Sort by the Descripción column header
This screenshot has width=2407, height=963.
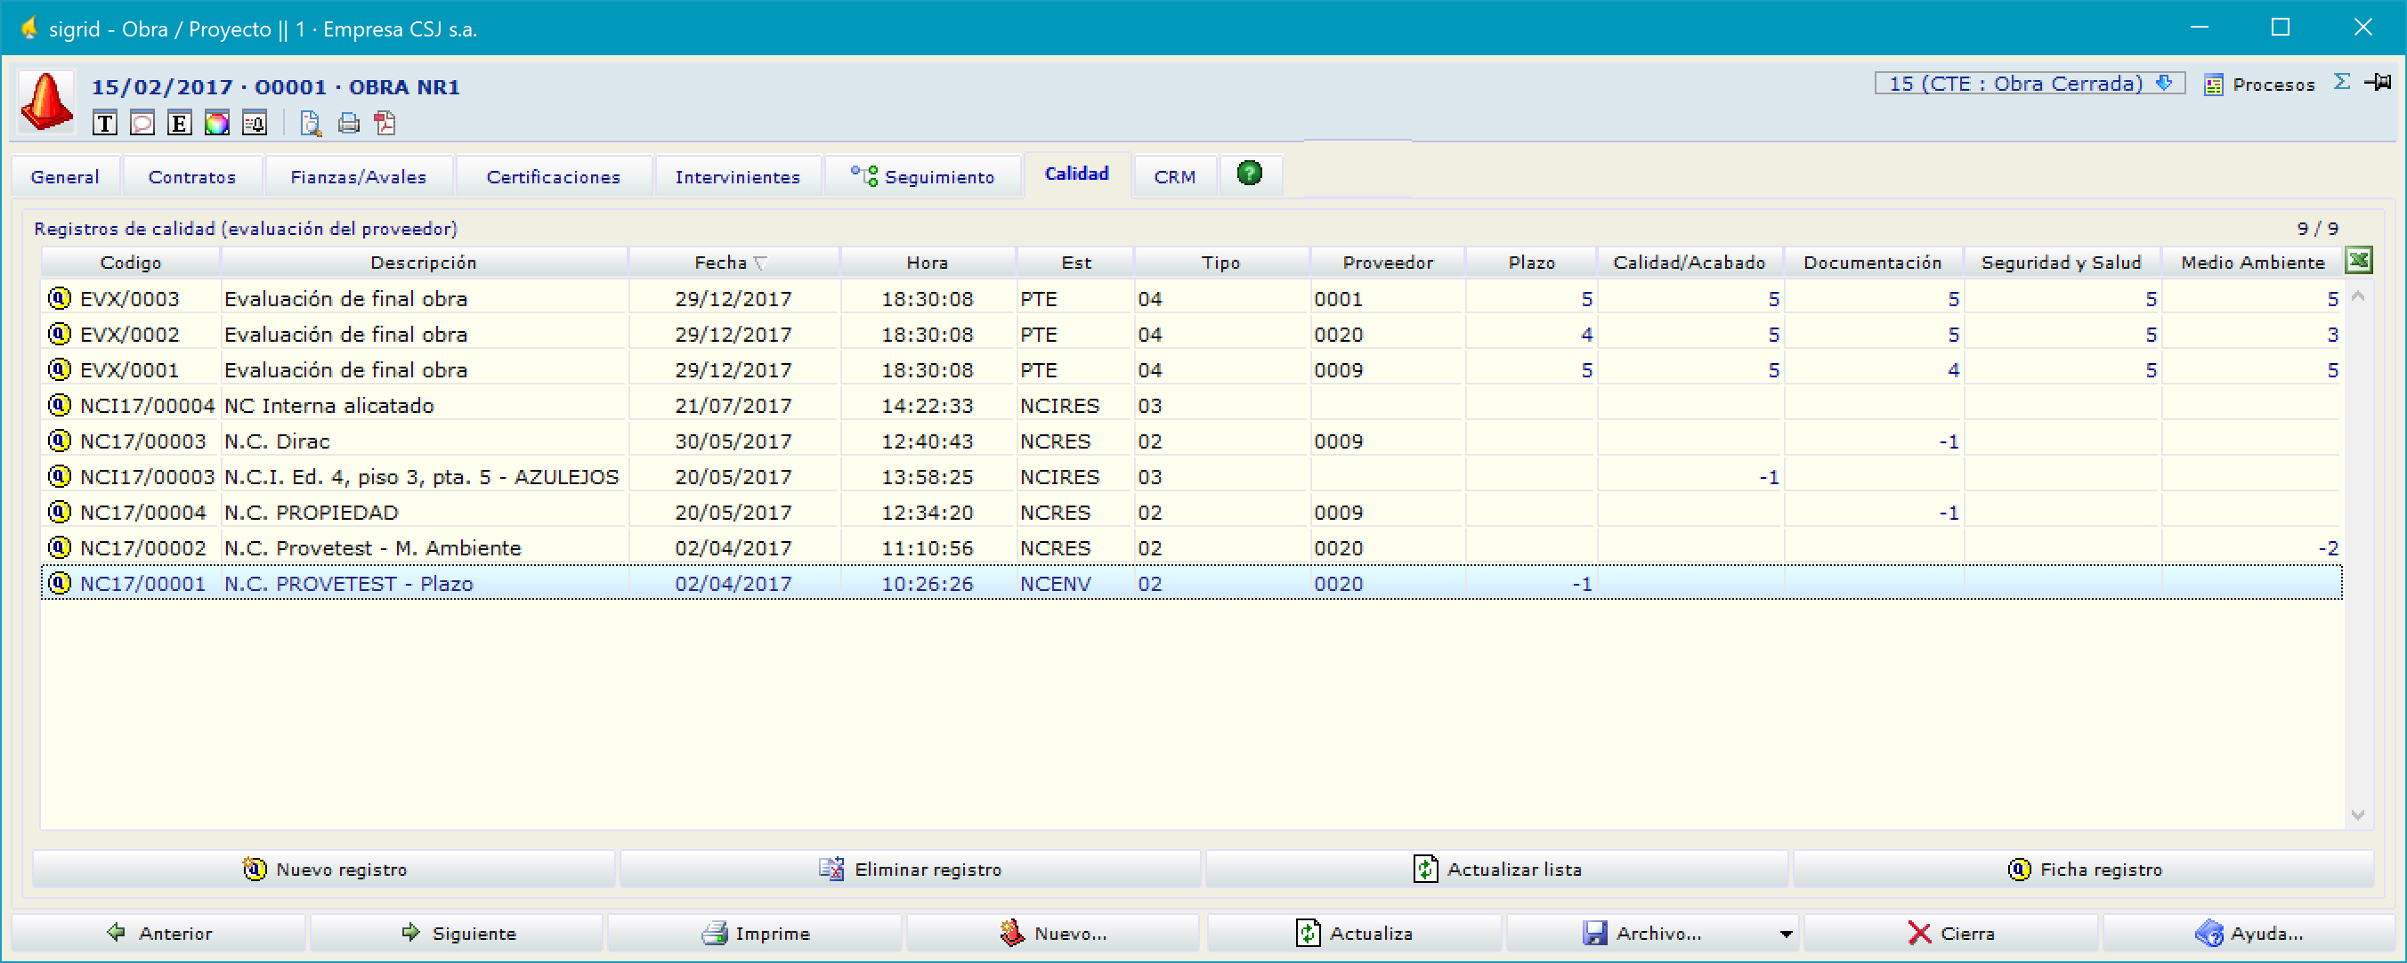(x=425, y=263)
